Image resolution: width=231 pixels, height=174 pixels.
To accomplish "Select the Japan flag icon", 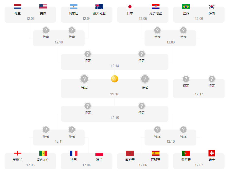I will [130, 7].
